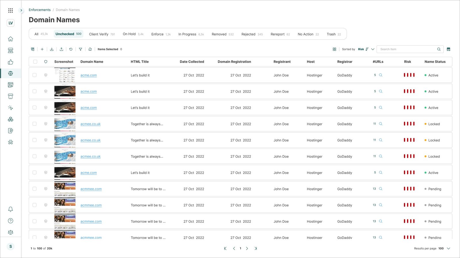Tick the select-all header checkbox
Viewport: 460px width, 258px height.
pos(35,62)
